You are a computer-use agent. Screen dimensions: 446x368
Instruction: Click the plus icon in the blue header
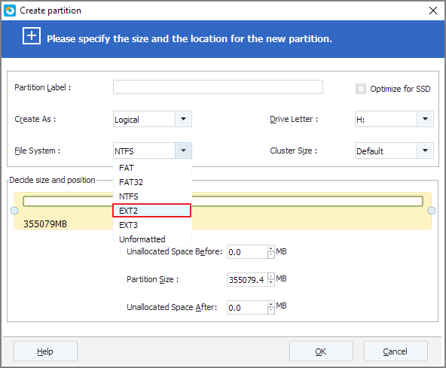click(x=32, y=36)
